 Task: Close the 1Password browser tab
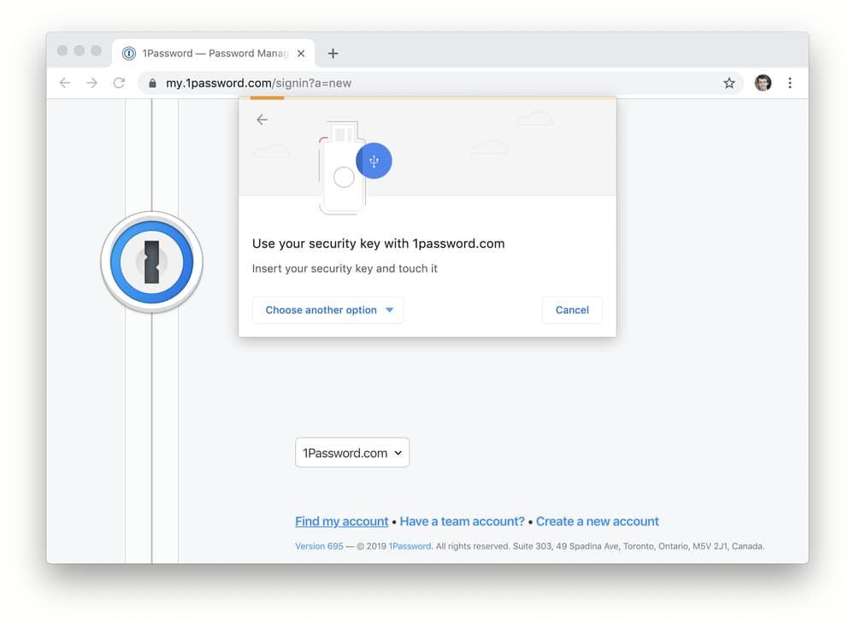point(301,53)
